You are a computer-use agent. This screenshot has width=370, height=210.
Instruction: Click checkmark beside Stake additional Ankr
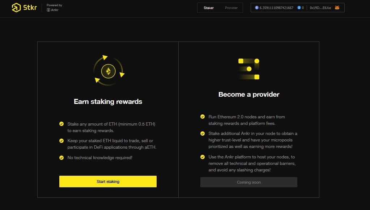click(x=203, y=134)
